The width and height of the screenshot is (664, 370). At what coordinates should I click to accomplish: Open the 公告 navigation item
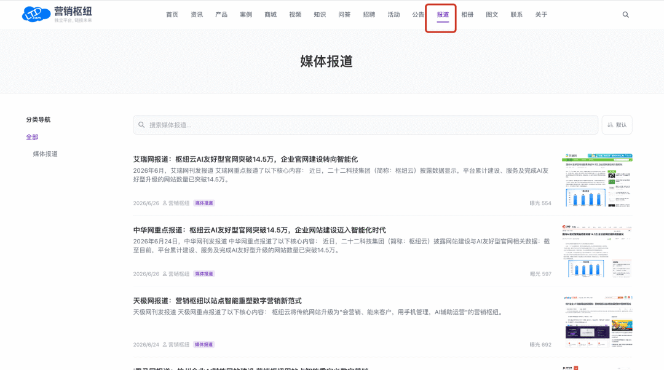tap(418, 14)
